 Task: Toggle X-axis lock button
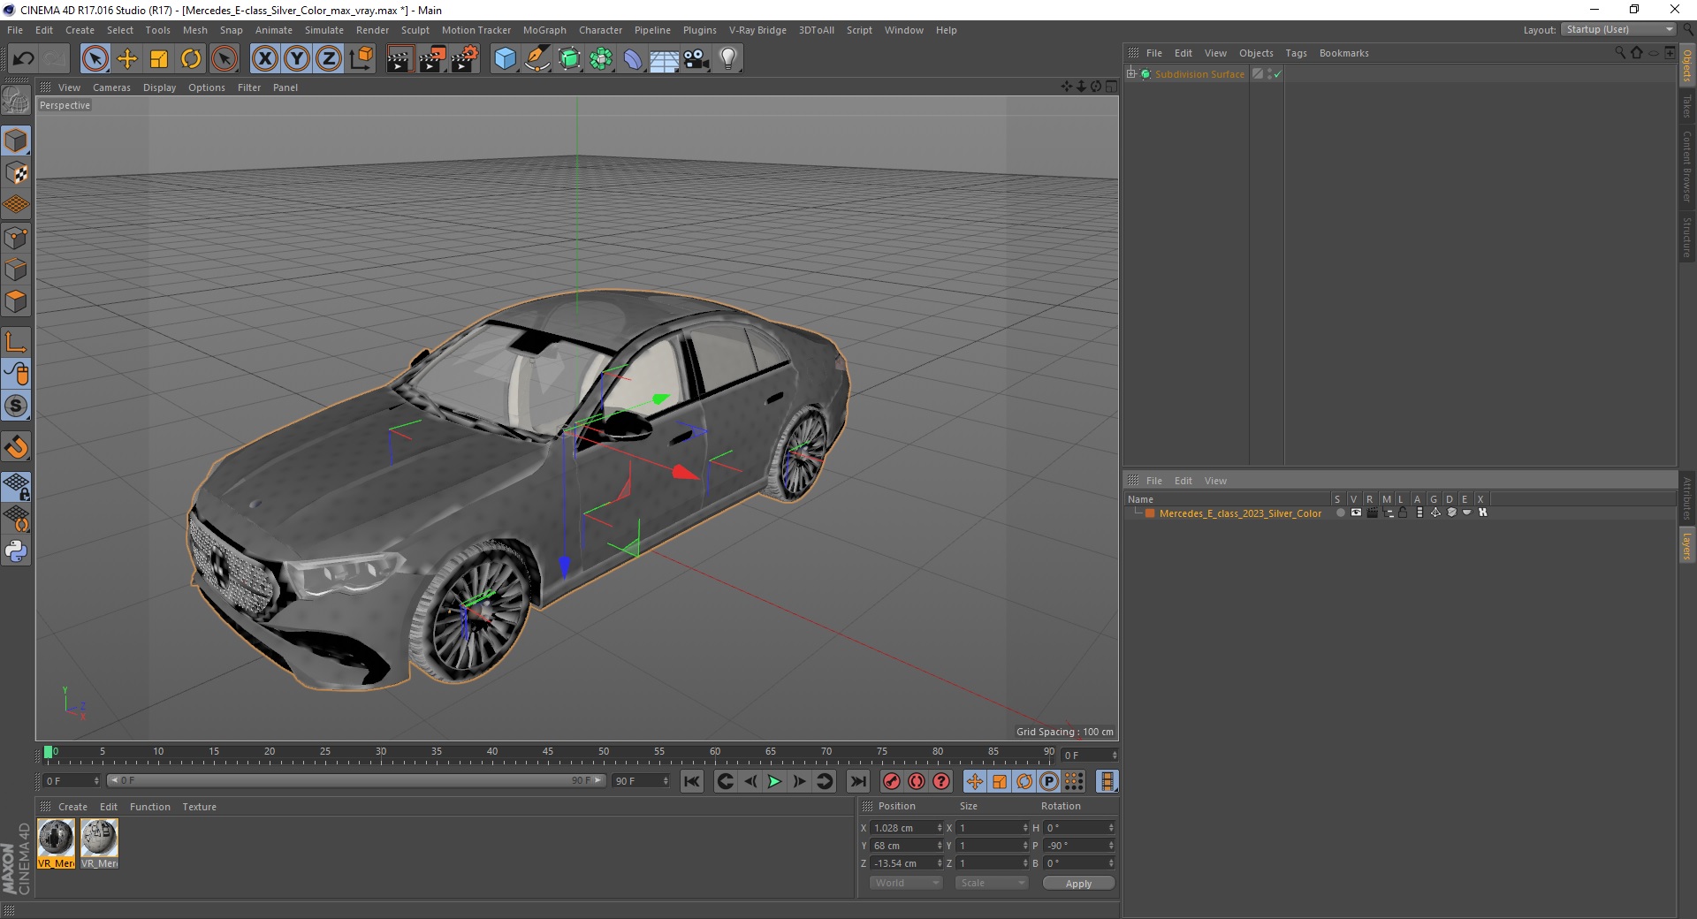pos(264,59)
